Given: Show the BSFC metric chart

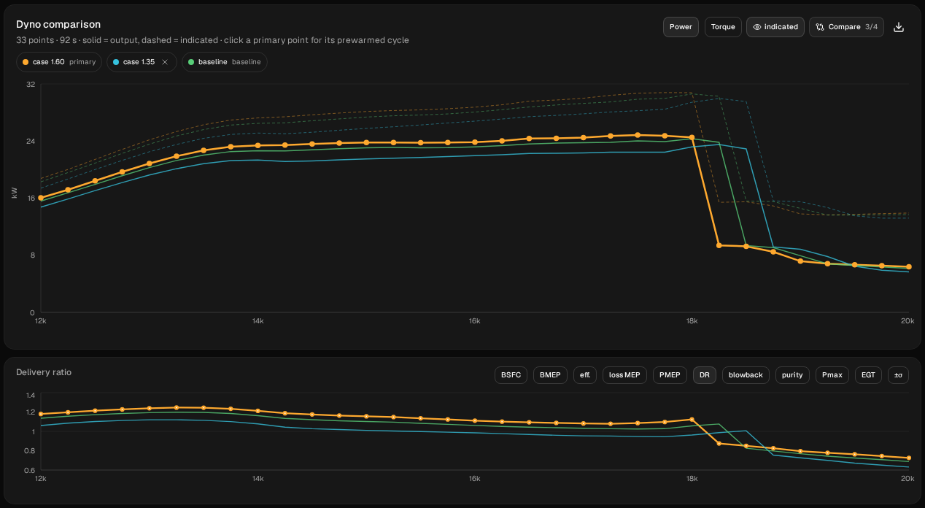Looking at the screenshot, I should click(x=511, y=375).
